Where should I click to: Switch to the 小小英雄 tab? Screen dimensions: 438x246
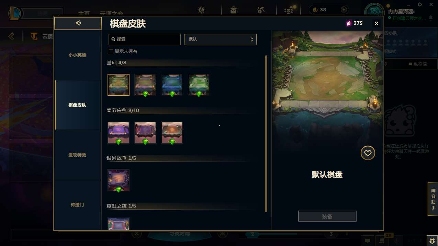coord(77,55)
